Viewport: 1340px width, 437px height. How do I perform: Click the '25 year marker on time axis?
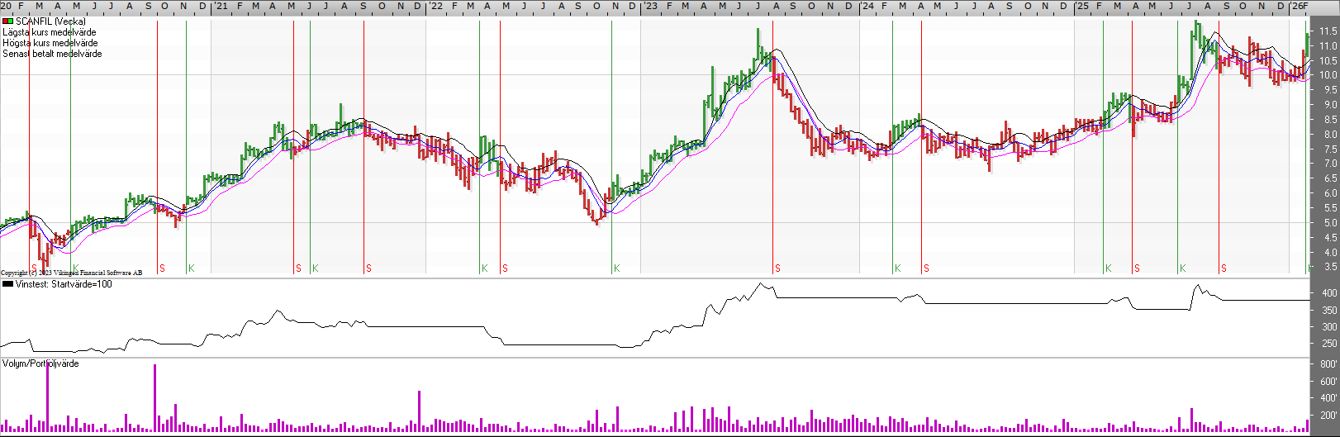[x=1081, y=6]
